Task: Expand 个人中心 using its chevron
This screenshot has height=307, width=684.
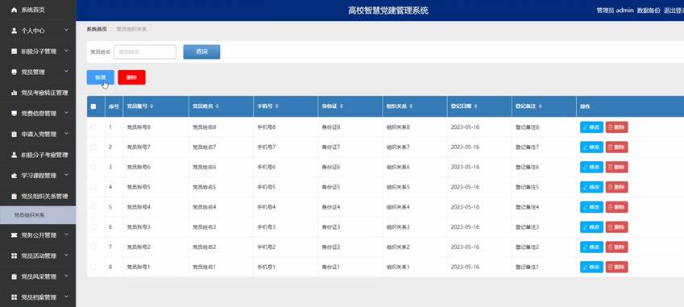Action: point(66,30)
